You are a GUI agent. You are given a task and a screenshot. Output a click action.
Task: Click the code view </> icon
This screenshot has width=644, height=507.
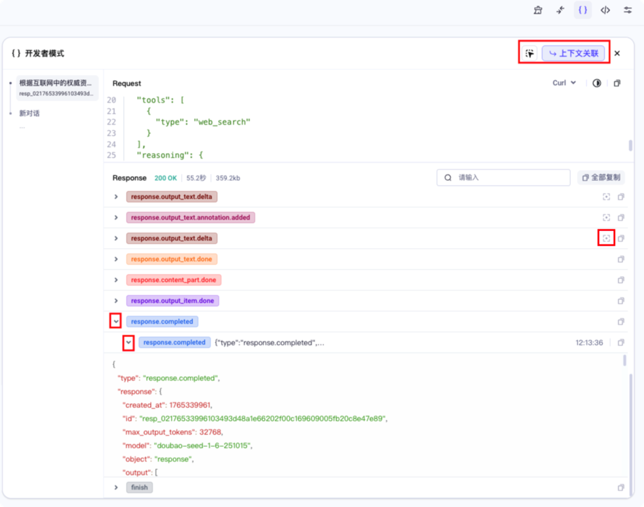coord(605,10)
